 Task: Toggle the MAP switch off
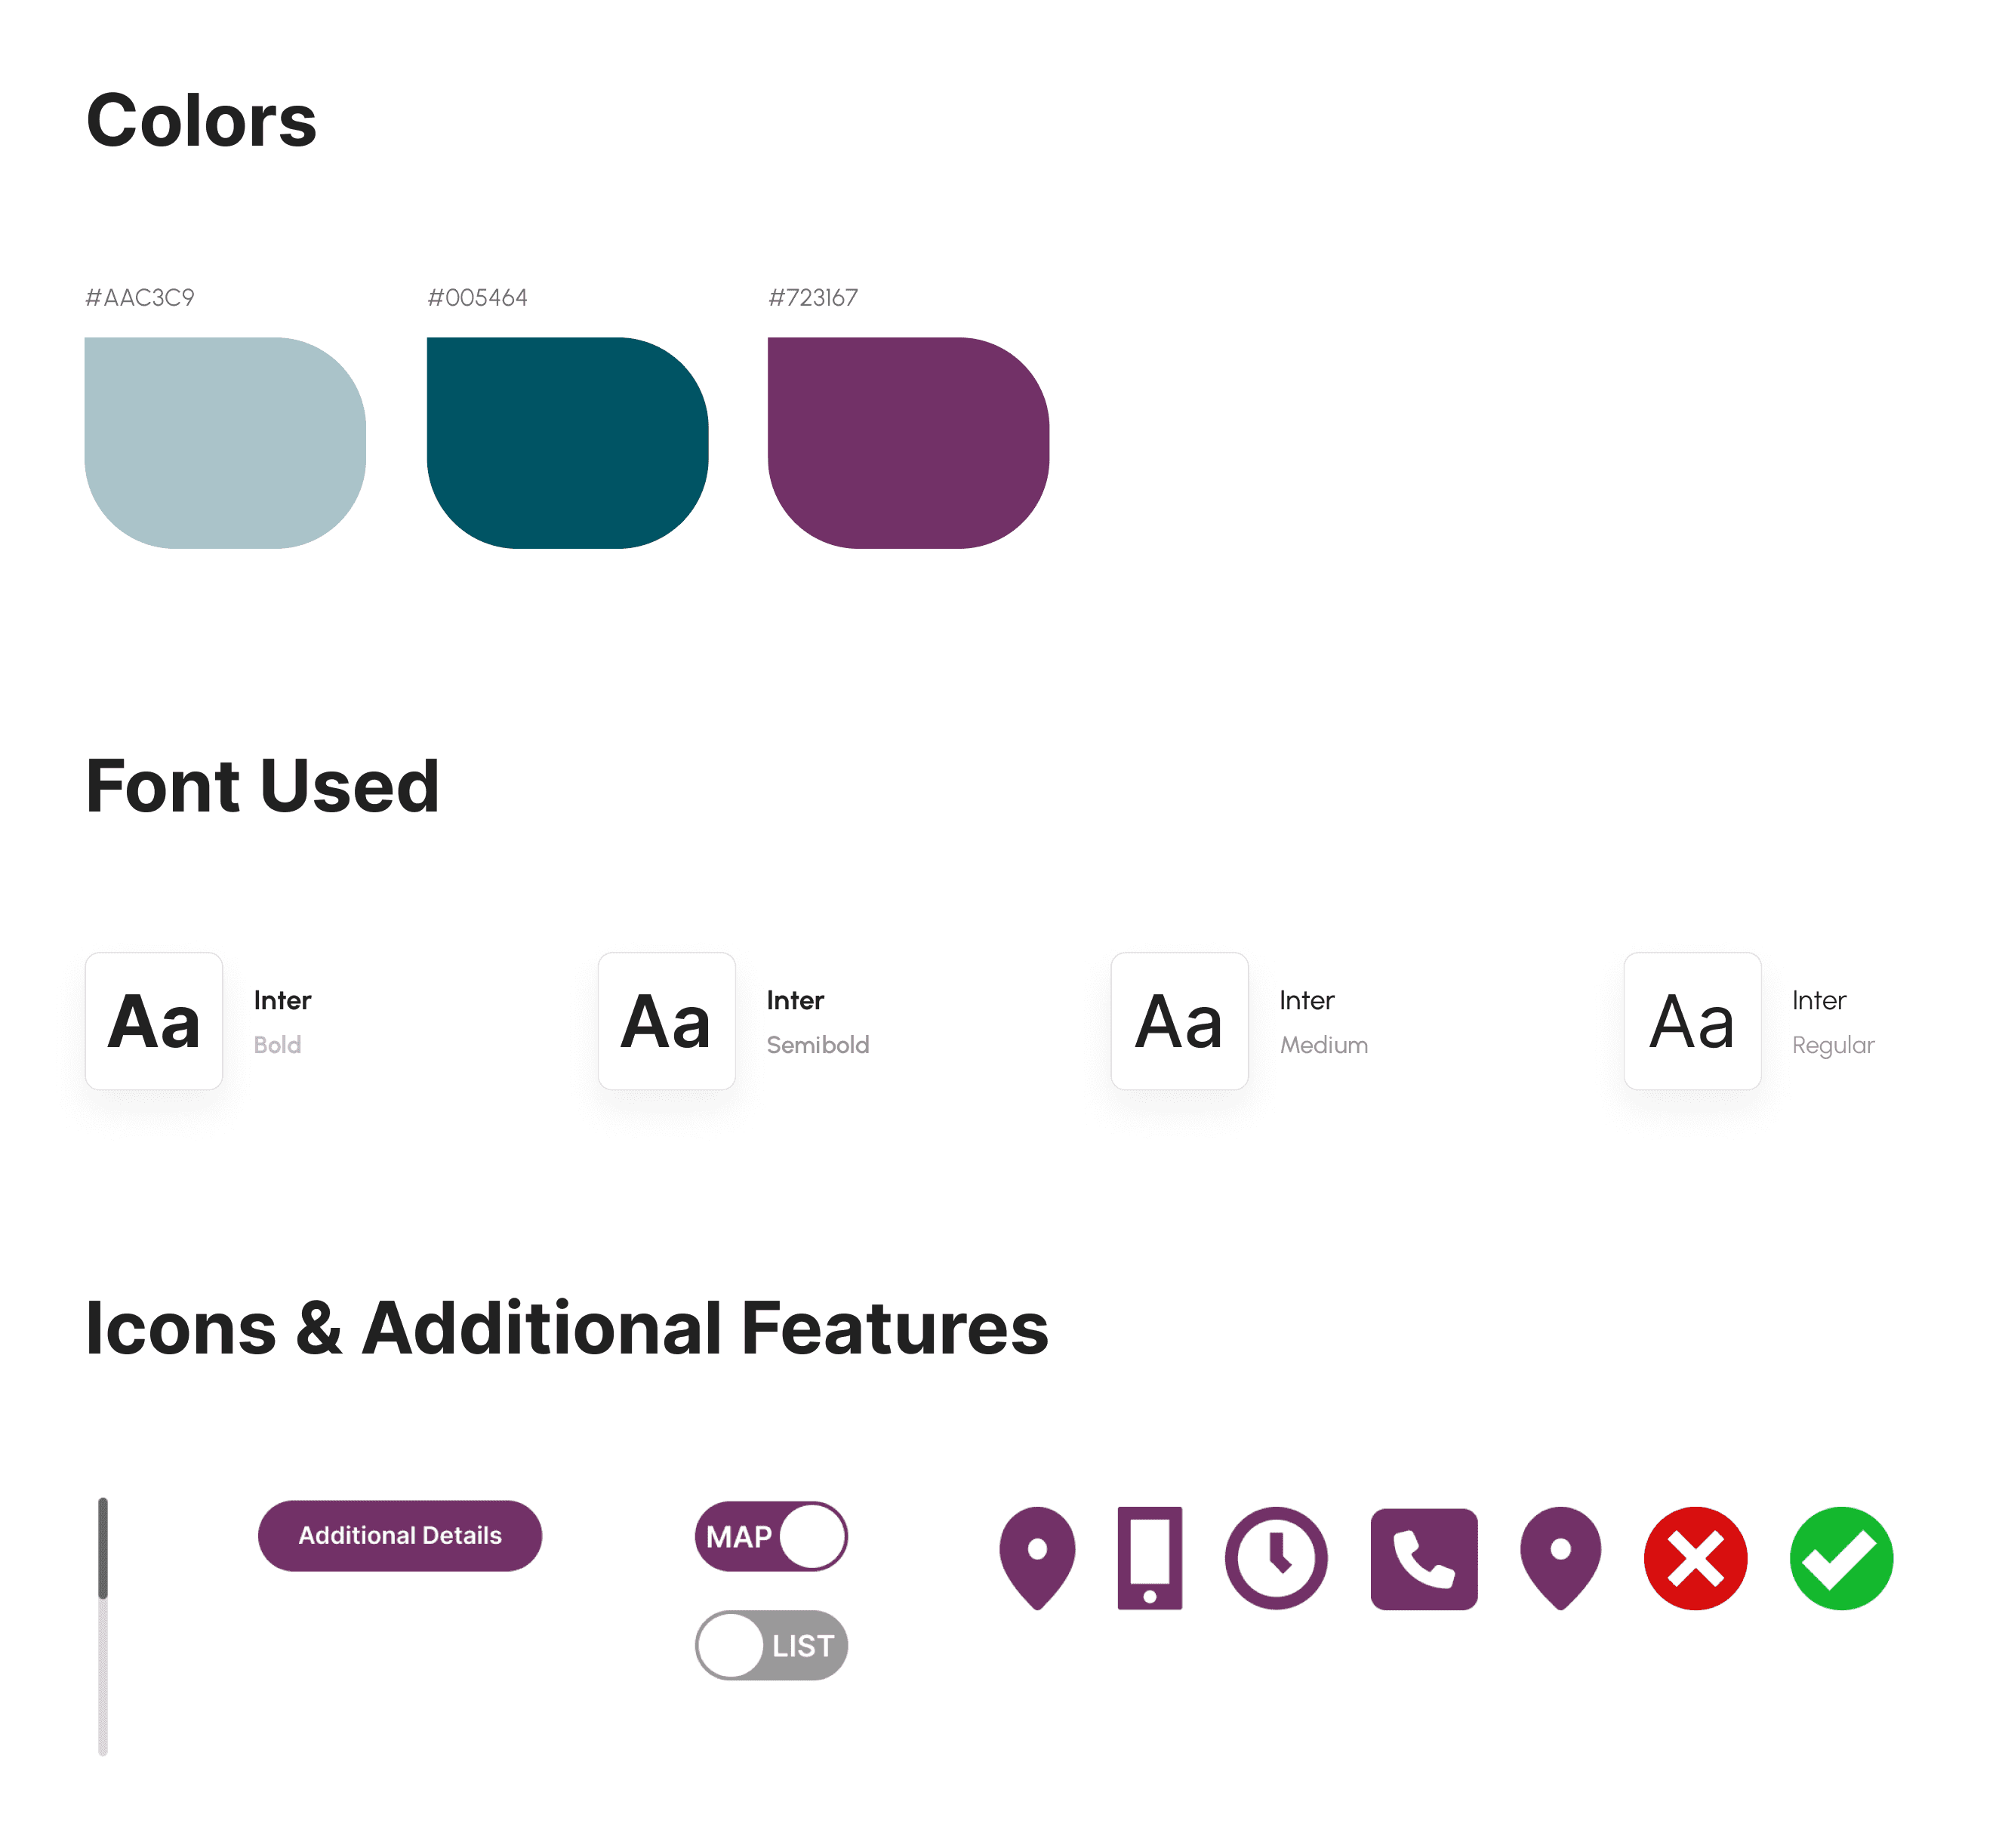coord(771,1535)
